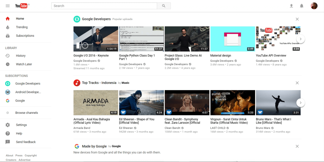Open Project Glass Live Demo thumbnail
The image size is (324, 162).
click(187, 39)
